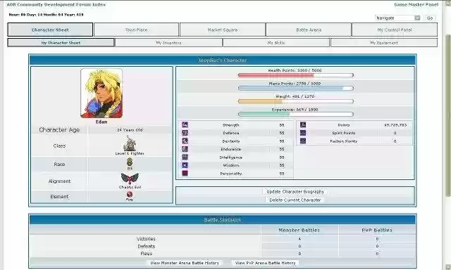Viewport: 451px width, 270px height.
Task: Click the character name Eden
Action: coord(101,122)
